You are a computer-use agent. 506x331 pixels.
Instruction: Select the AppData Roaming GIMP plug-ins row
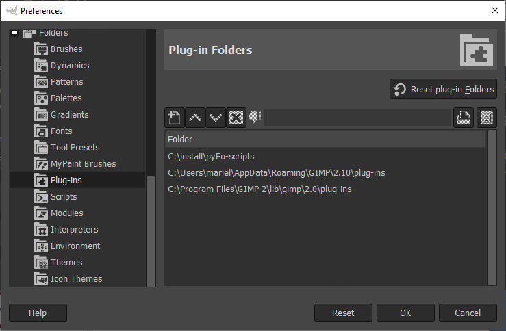pos(325,173)
